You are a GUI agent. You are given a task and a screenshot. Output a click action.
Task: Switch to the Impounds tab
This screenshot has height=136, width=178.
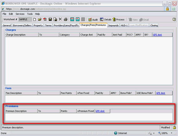[113, 25]
